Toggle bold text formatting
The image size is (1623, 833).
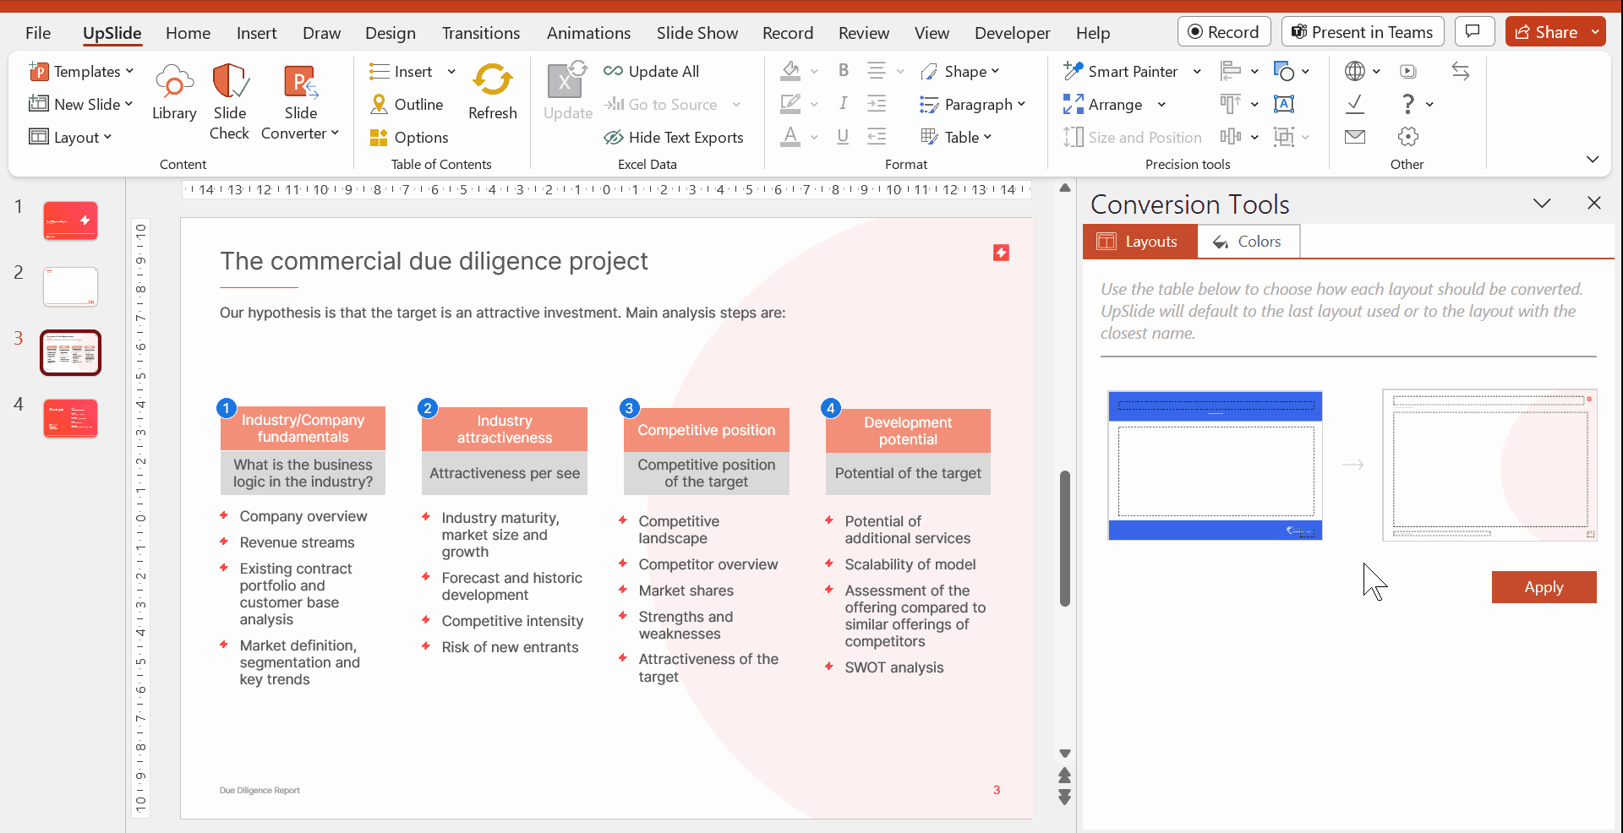[x=843, y=71]
